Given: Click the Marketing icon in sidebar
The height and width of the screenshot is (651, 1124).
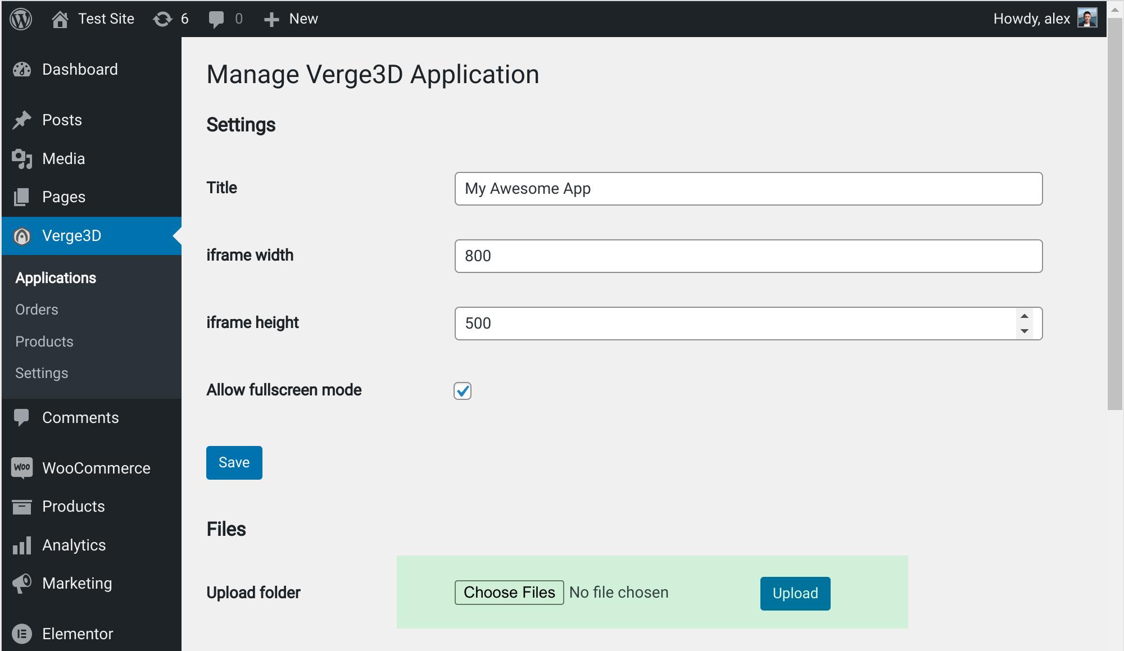Looking at the screenshot, I should click(21, 582).
